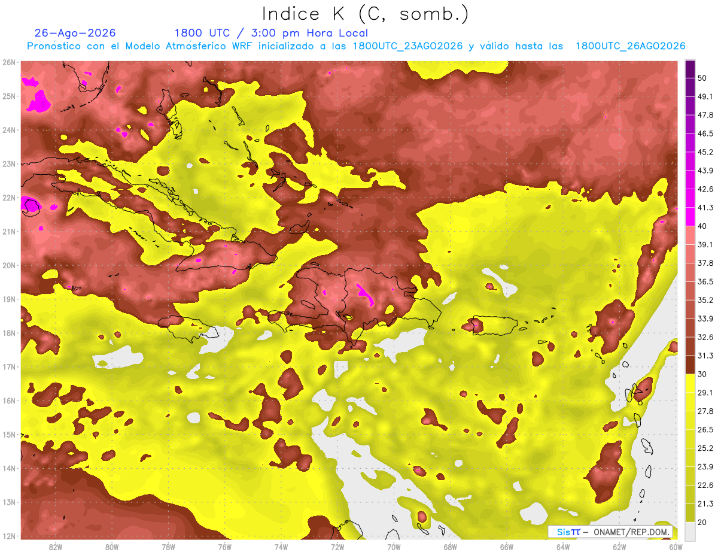Click the '21N' latitude label

[9, 231]
